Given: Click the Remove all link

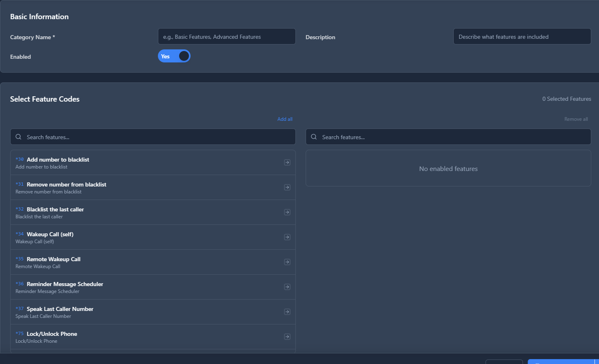Looking at the screenshot, I should coord(576,119).
